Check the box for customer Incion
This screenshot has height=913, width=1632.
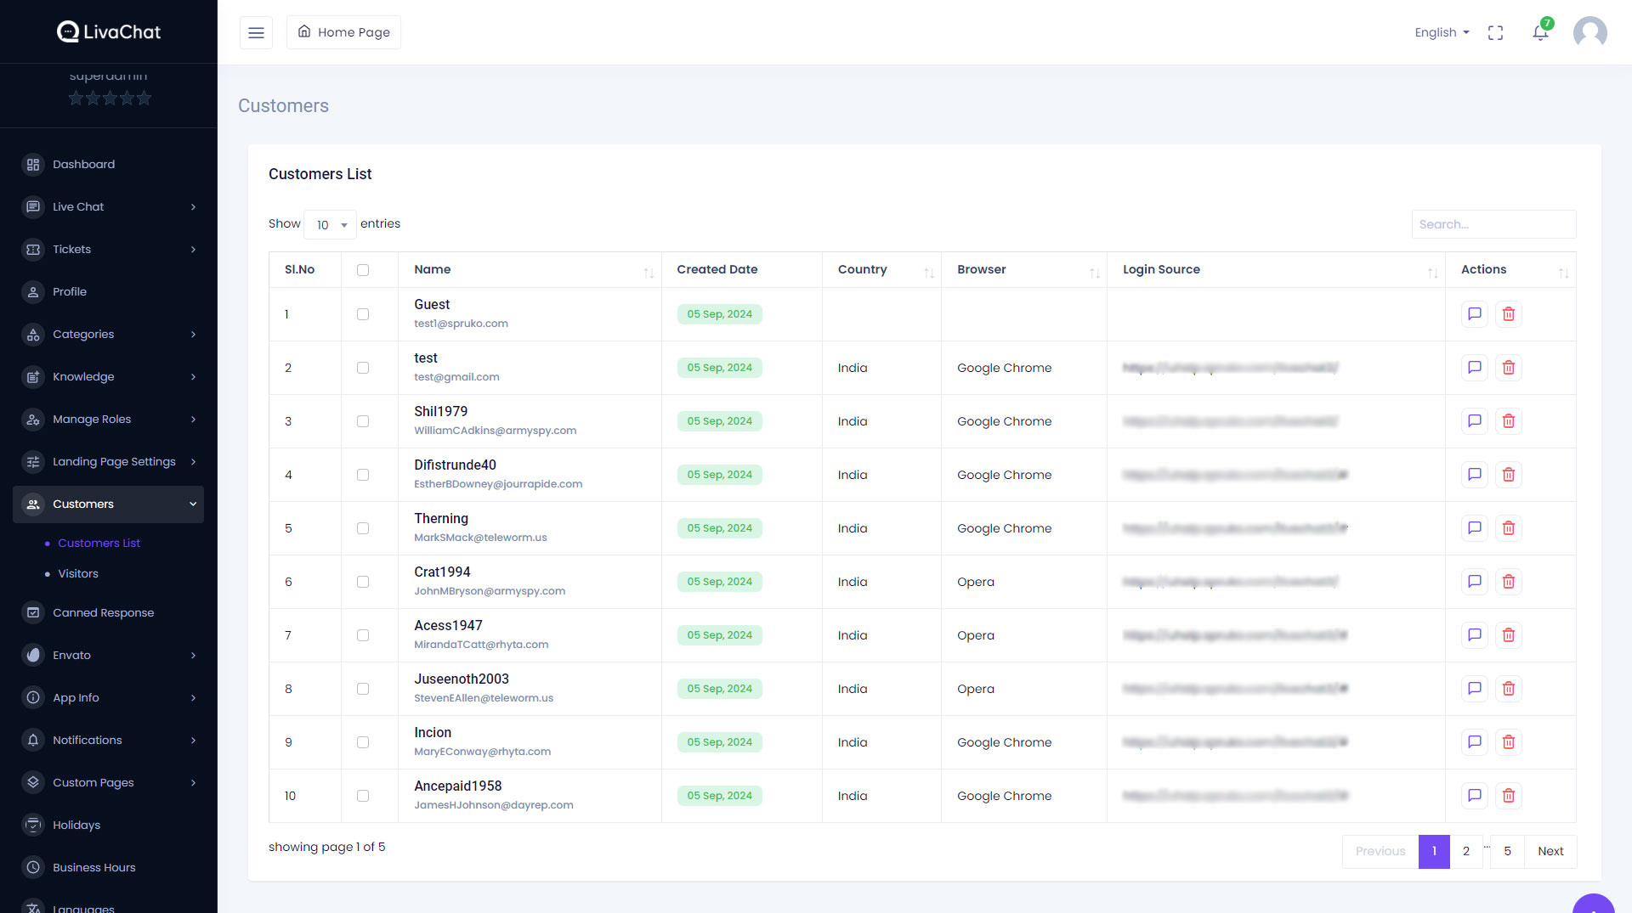pyautogui.click(x=363, y=742)
